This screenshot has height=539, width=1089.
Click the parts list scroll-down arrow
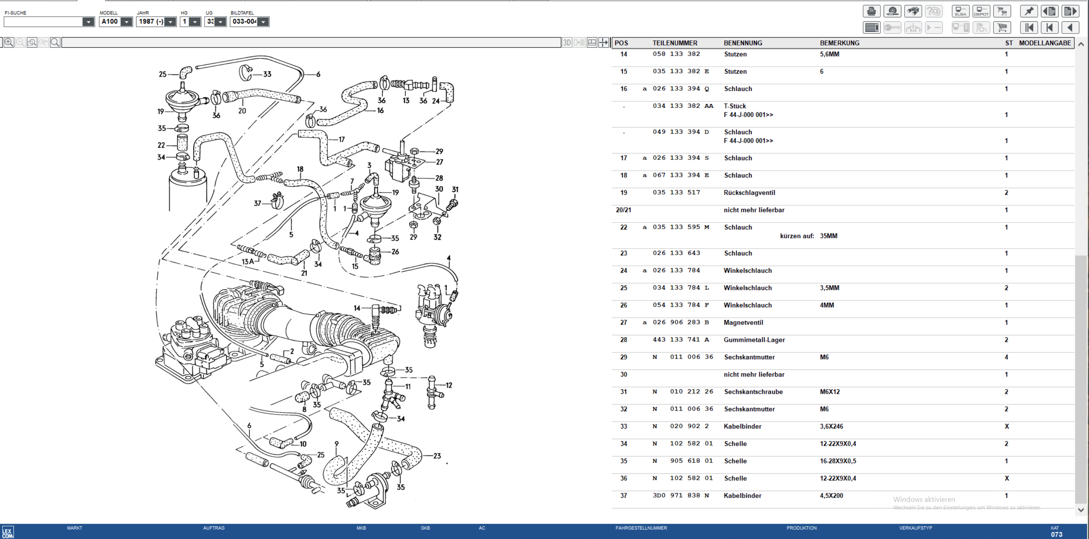tap(1081, 510)
